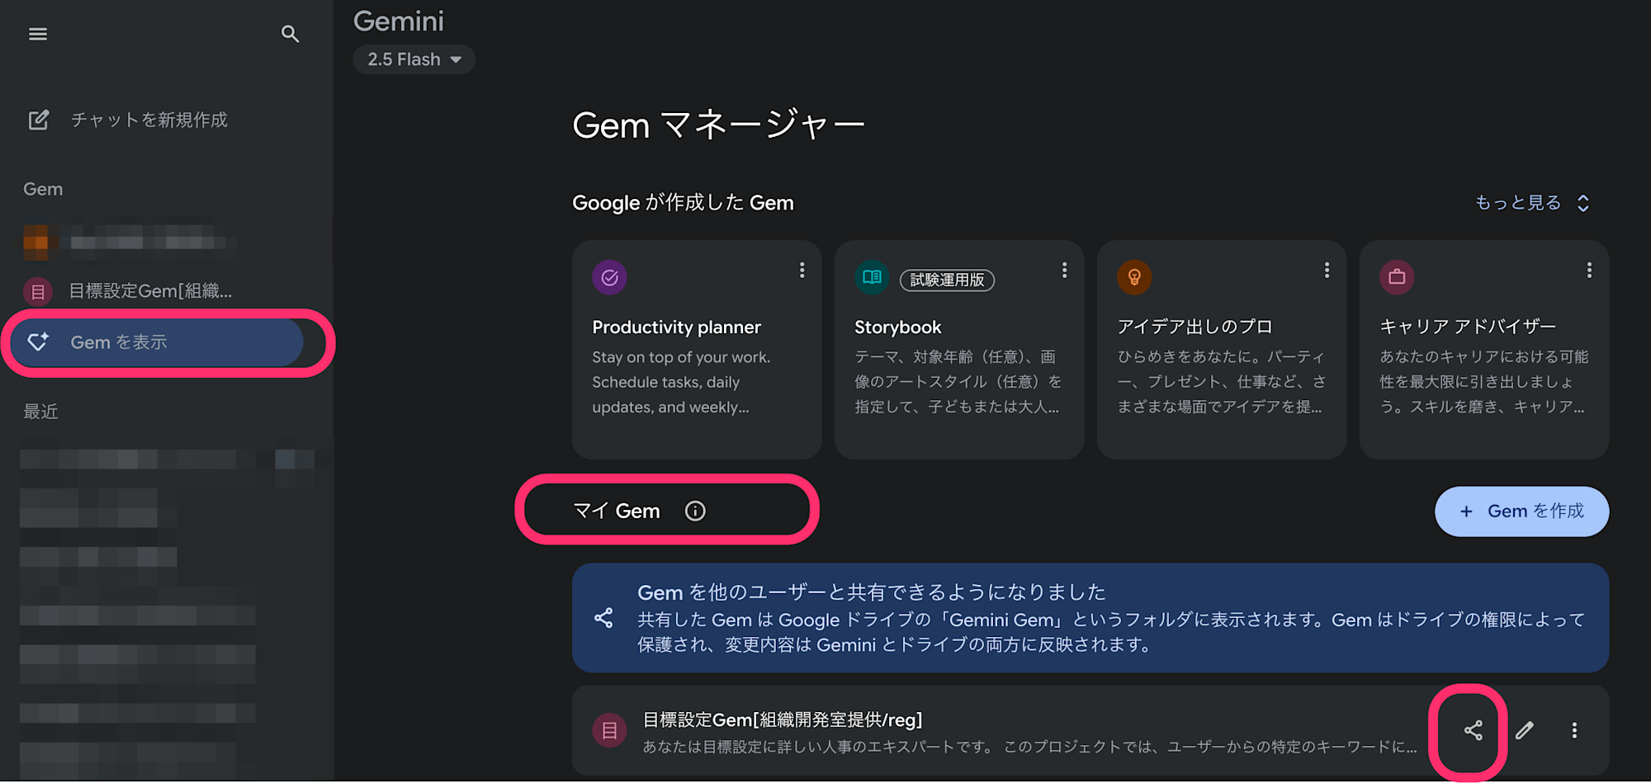Click the Google が作成した Gem heading

[x=683, y=202]
